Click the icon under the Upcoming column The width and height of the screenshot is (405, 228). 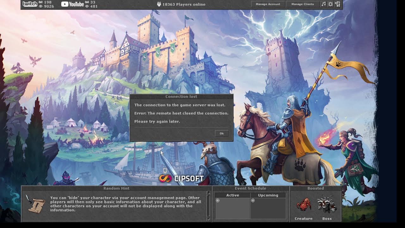coord(253,200)
